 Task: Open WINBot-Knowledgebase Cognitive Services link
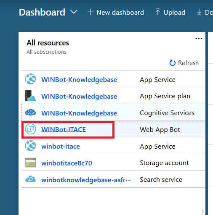click(79, 113)
